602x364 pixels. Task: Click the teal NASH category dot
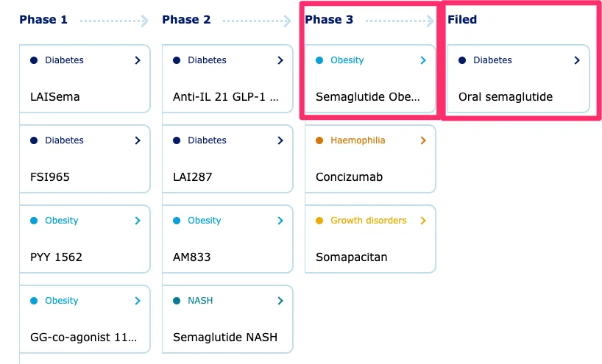[x=177, y=301]
